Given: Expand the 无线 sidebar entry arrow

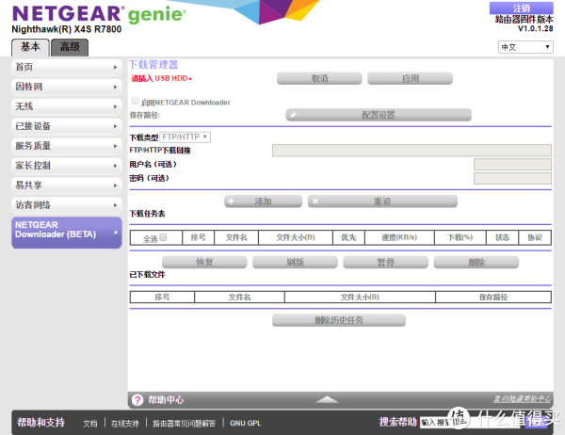Looking at the screenshot, I should (115, 106).
